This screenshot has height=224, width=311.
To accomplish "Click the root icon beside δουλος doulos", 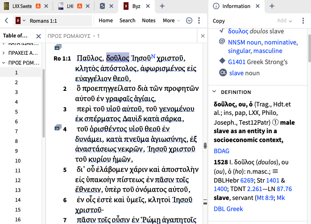I will (x=222, y=31).
